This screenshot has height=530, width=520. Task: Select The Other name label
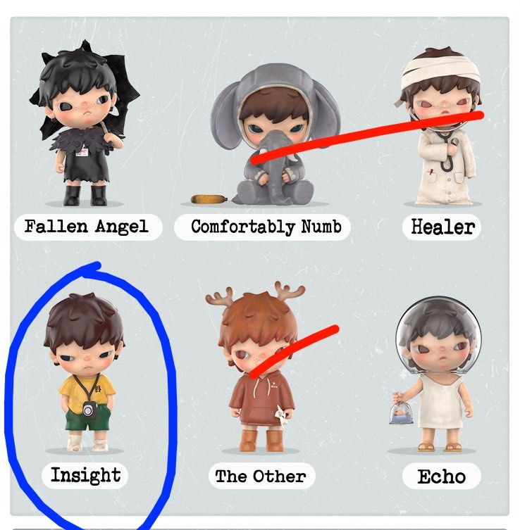pos(262,476)
